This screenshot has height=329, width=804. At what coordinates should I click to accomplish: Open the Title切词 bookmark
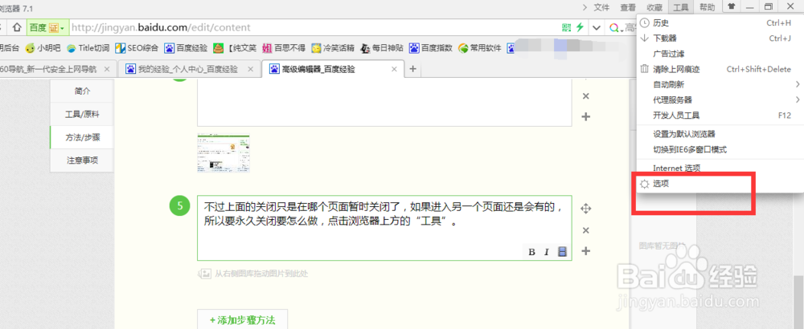(x=88, y=49)
